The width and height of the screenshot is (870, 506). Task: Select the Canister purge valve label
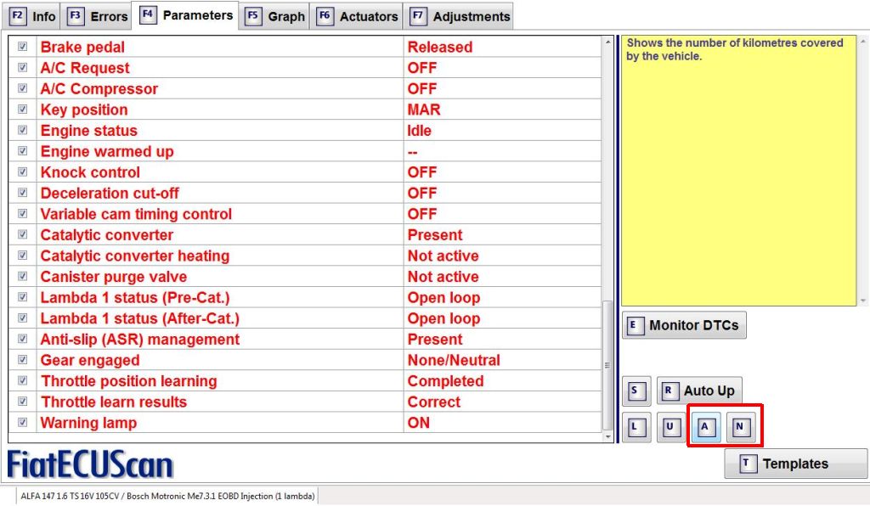pos(114,277)
